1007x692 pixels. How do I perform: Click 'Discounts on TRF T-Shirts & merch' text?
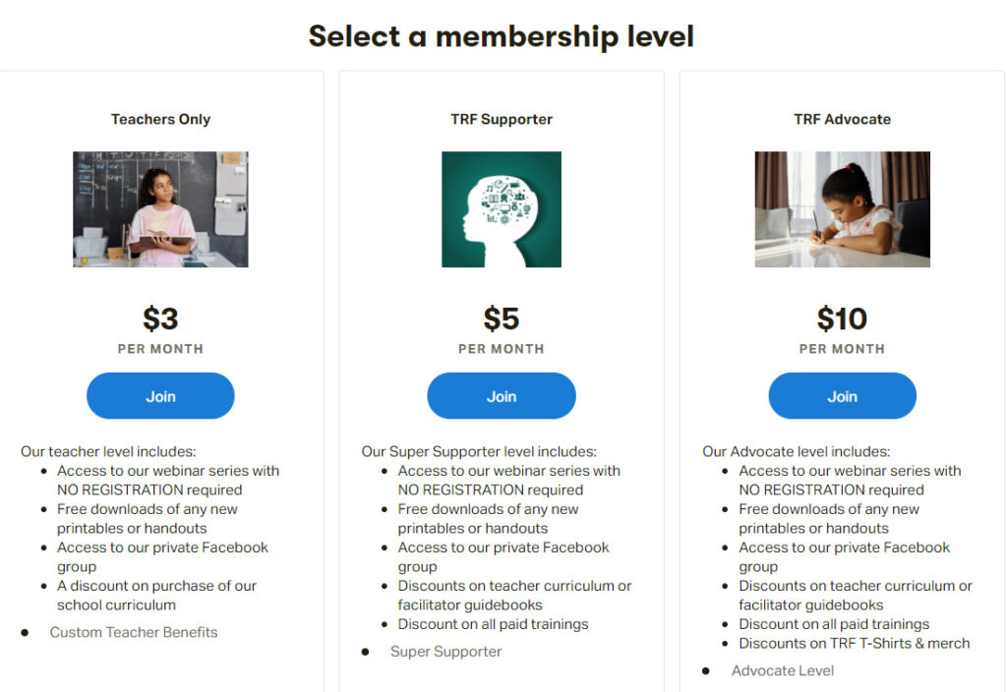(854, 643)
